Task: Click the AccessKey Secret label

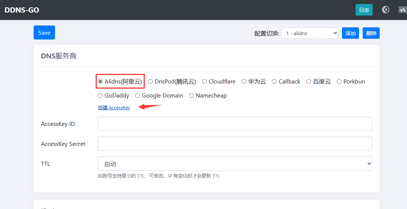Action: pos(63,144)
